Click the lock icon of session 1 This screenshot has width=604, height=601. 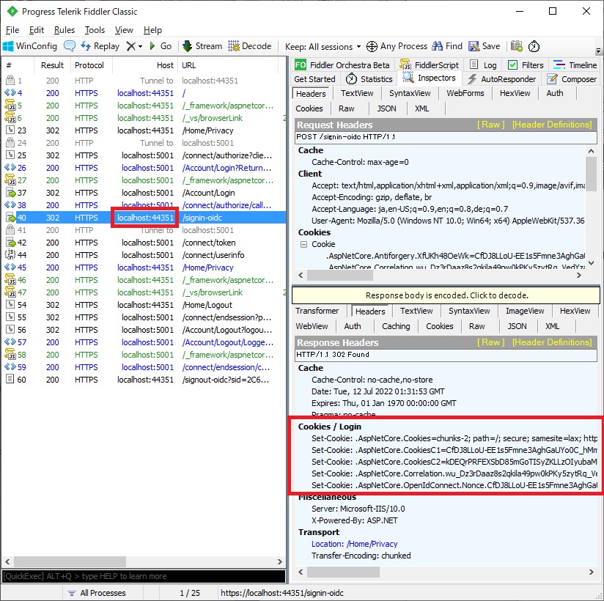[10, 80]
